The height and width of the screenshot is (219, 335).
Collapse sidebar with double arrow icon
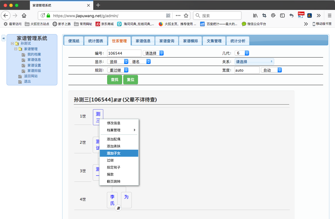pos(4,38)
